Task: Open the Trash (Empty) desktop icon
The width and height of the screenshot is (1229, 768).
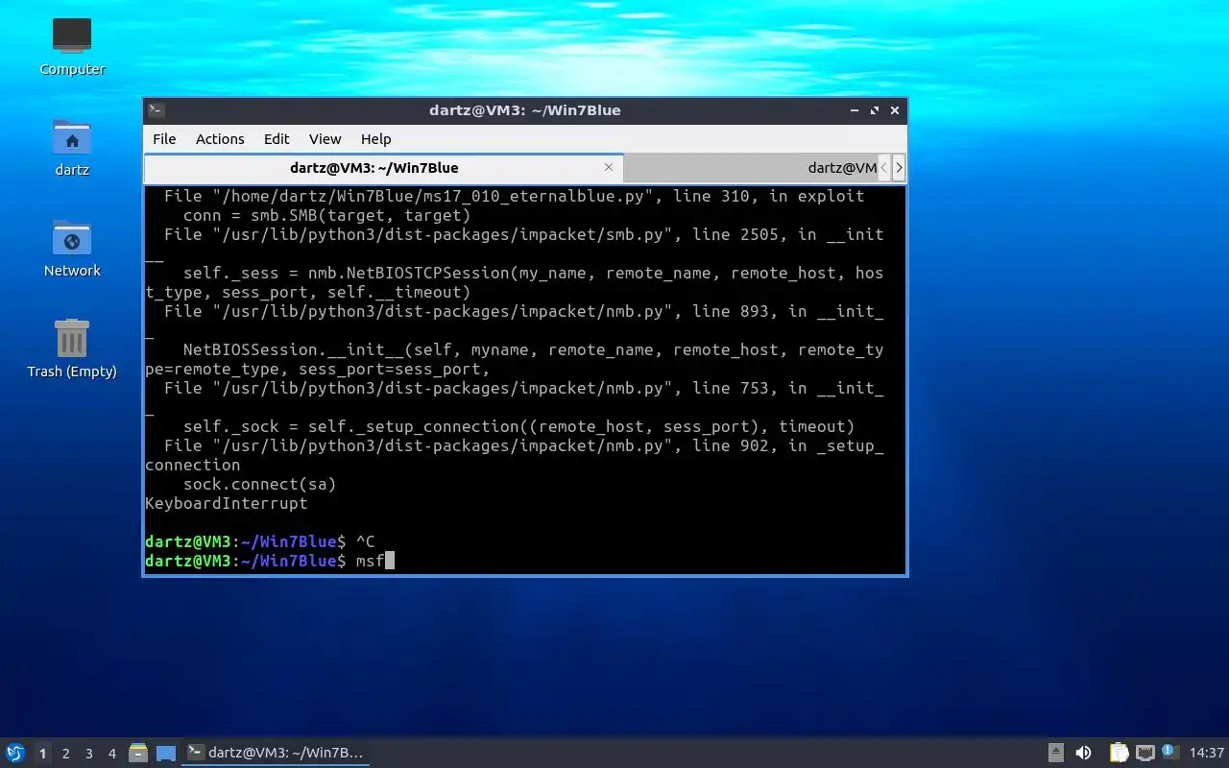Action: pos(72,348)
